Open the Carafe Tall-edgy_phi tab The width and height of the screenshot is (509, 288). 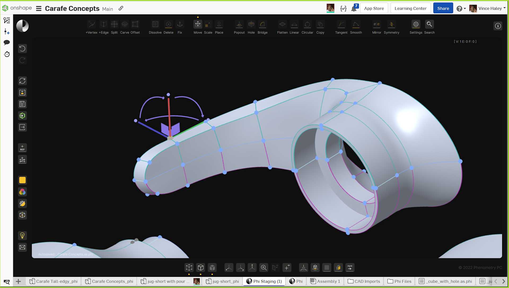pos(54,281)
